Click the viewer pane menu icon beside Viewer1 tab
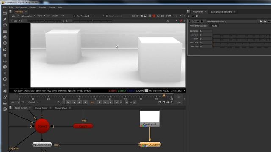This screenshot has height=152, width=271. [11, 11]
